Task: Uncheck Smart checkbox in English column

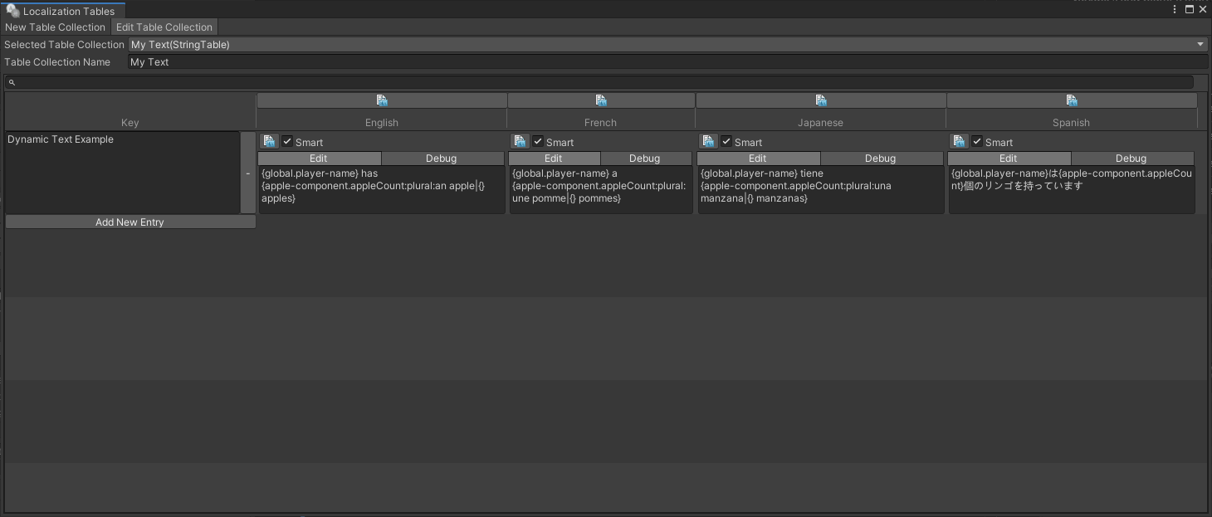Action: pyautogui.click(x=287, y=142)
